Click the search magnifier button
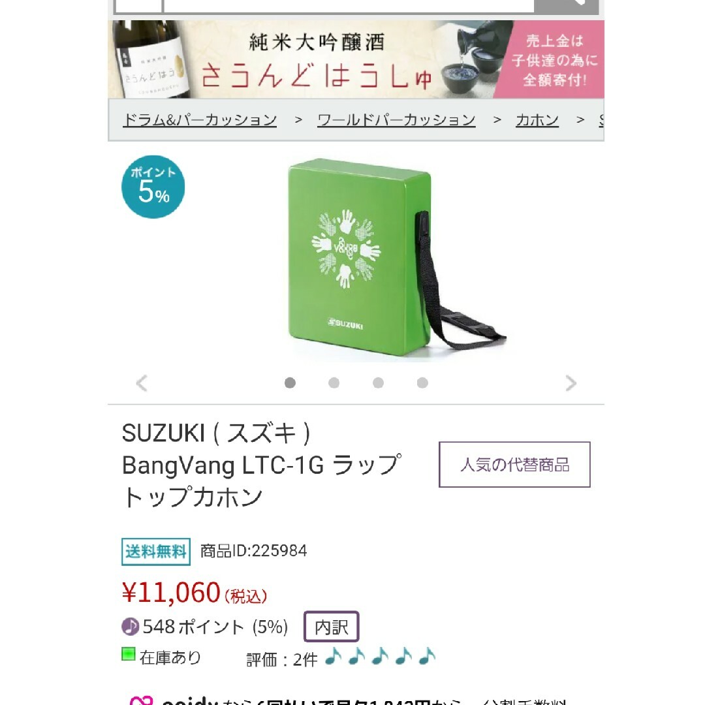Image resolution: width=705 pixels, height=705 pixels. click(x=566, y=5)
